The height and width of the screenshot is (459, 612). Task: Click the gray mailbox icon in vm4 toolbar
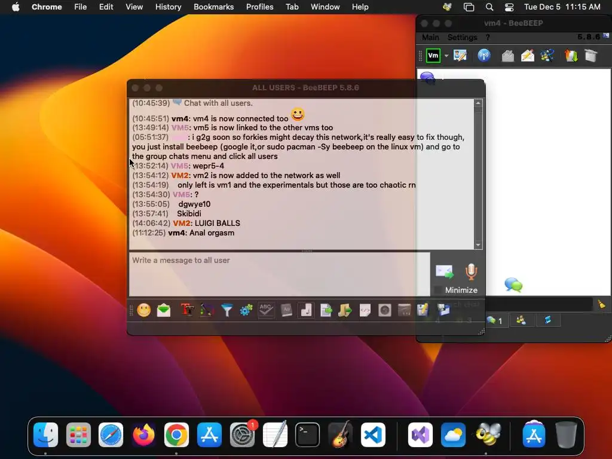tap(508, 56)
